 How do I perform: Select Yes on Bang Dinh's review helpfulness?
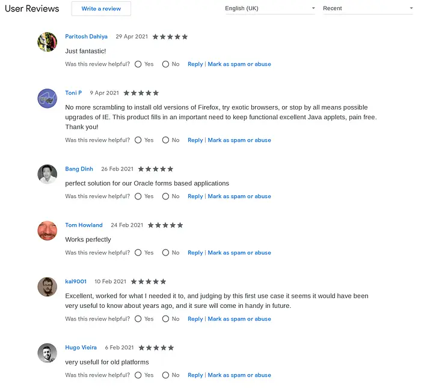pos(138,196)
